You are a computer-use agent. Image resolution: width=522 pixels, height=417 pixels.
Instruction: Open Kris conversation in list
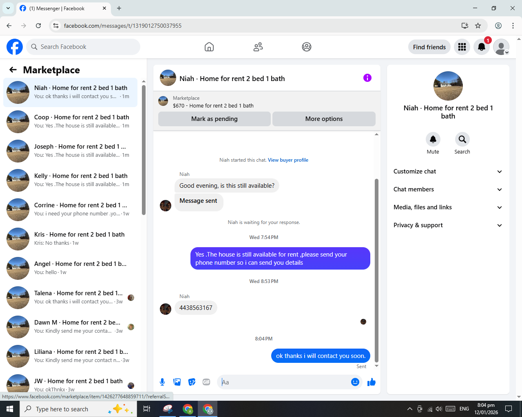pyautogui.click(x=70, y=239)
